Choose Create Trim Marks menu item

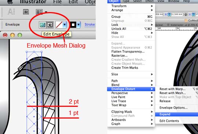coord(131,68)
